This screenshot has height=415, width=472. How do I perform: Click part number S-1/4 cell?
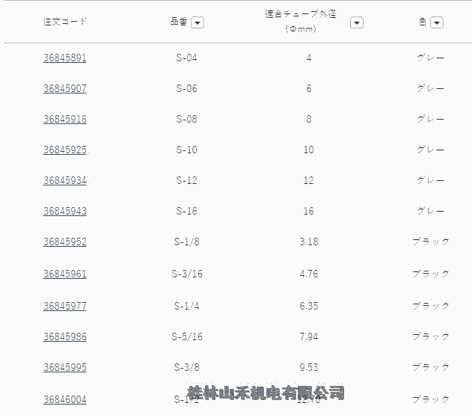(x=186, y=305)
